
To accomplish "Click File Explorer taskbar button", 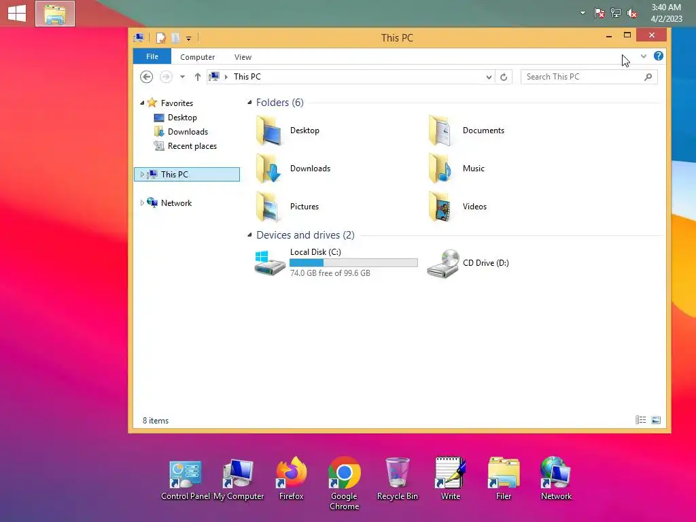I will [x=55, y=14].
